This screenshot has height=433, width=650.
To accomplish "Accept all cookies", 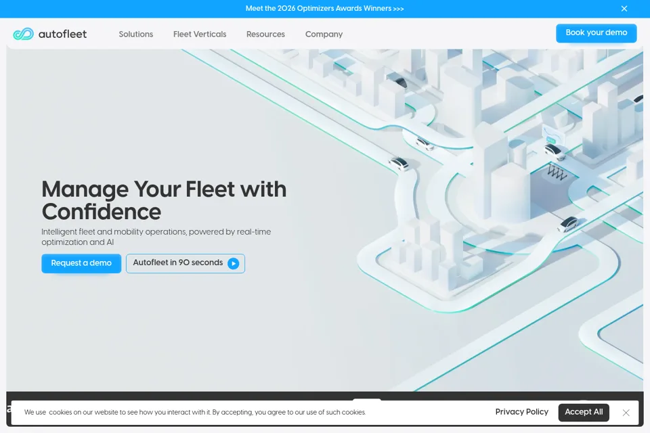I will 584,412.
